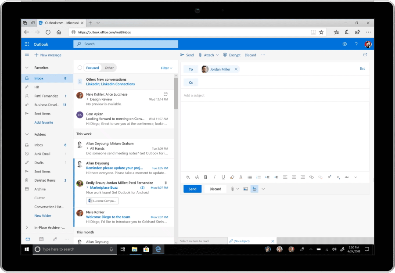Switch to Other inbox

(x=109, y=68)
